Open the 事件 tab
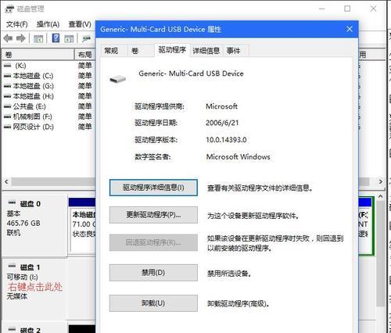The image size is (391, 333). click(x=233, y=51)
